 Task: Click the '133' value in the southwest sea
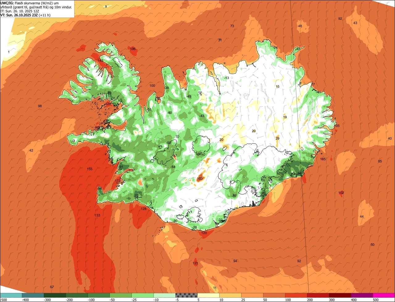click(x=97, y=215)
